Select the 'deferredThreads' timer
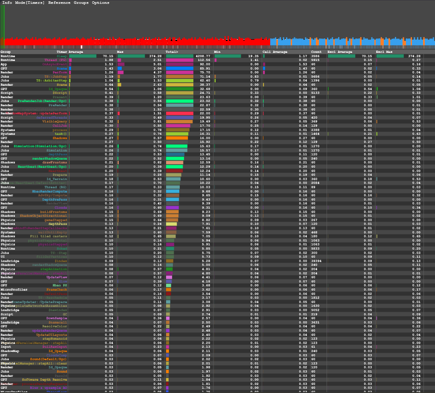 point(52,117)
